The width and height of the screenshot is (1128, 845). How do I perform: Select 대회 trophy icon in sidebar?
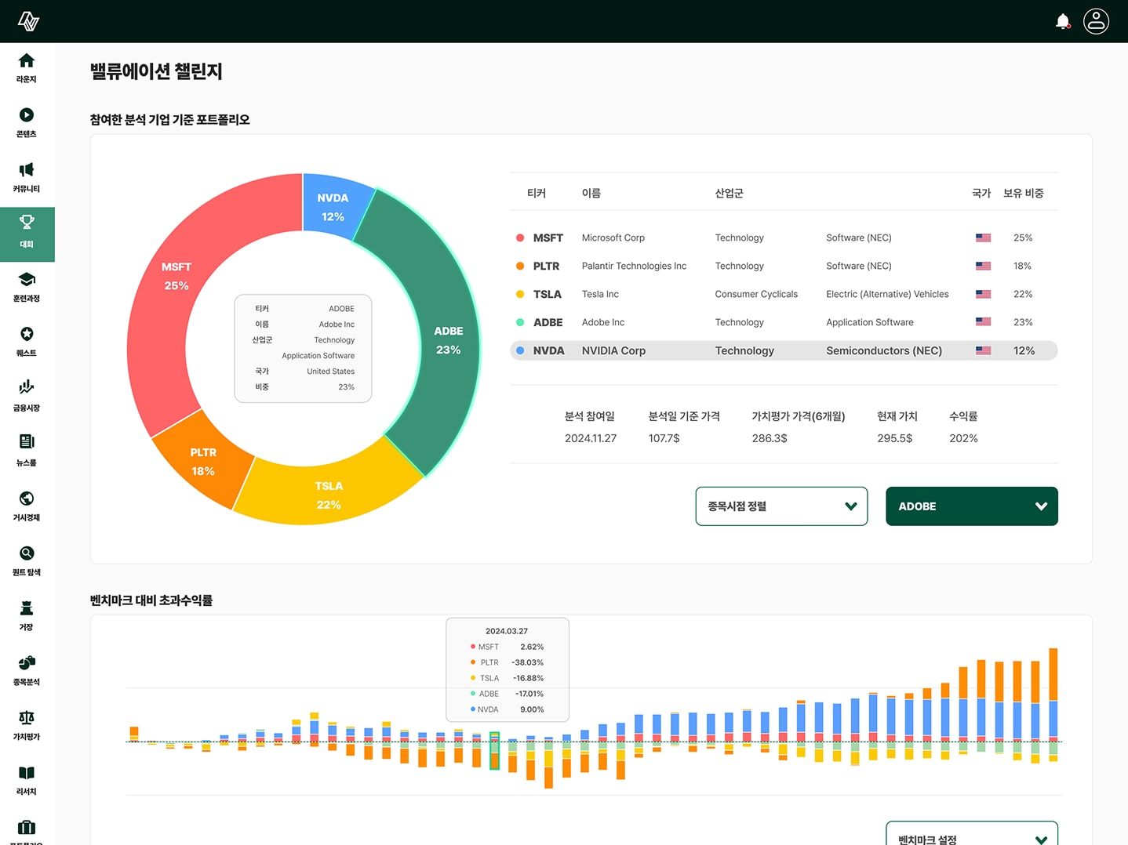tap(27, 223)
